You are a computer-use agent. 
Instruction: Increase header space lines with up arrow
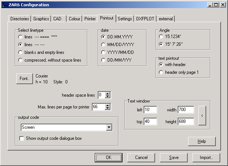[108, 93]
